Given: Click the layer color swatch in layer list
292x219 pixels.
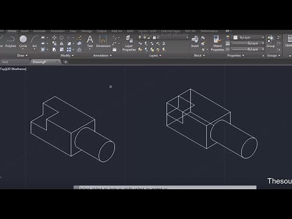Looking at the screenshot, I should click(x=154, y=38).
